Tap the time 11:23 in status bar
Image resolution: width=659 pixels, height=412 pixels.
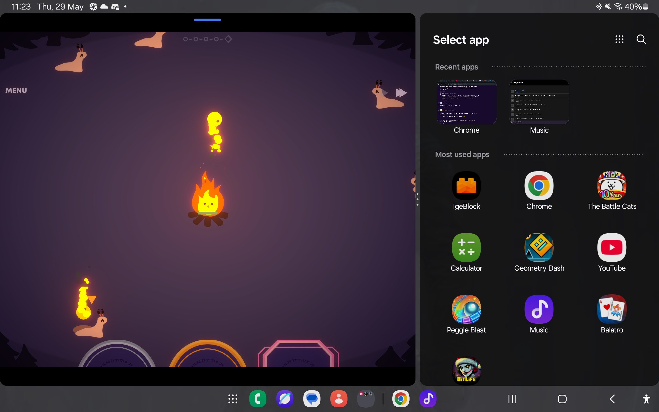[21, 6]
